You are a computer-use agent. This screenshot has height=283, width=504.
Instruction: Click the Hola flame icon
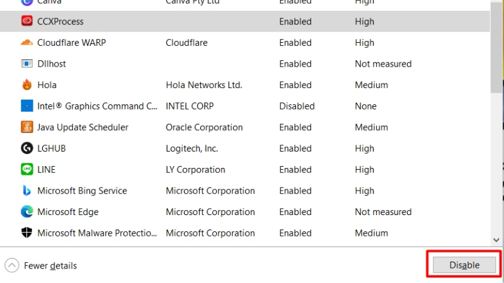(x=27, y=85)
